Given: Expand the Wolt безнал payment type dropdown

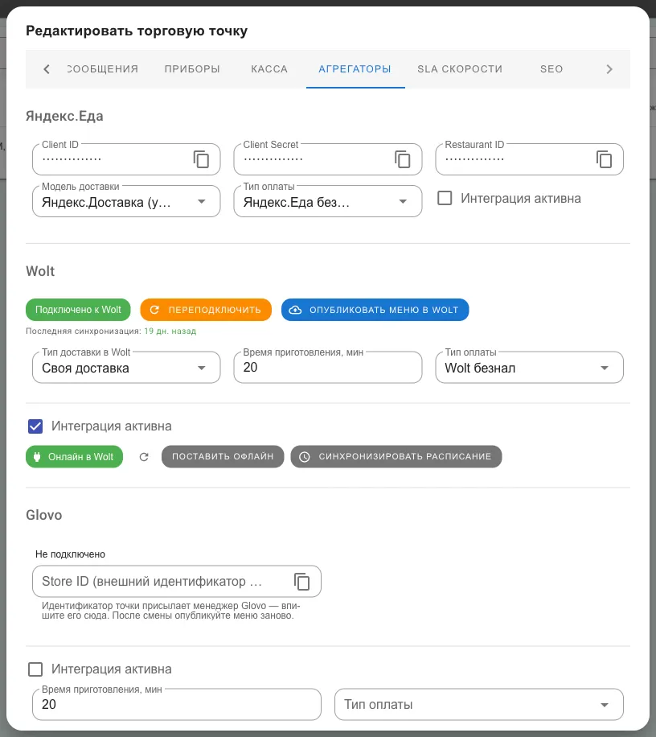Looking at the screenshot, I should [529, 368].
